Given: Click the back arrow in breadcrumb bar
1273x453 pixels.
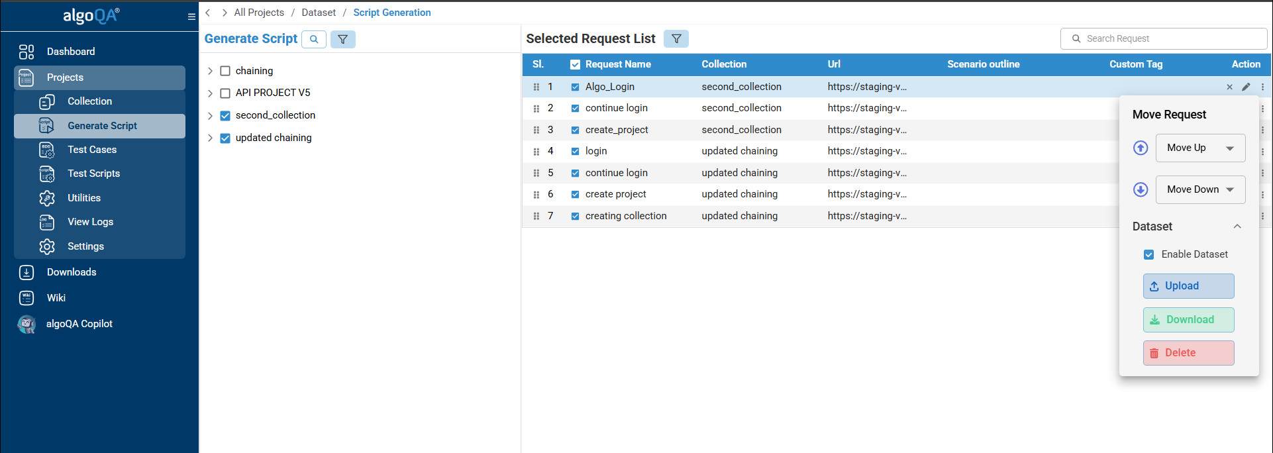Looking at the screenshot, I should coord(208,13).
